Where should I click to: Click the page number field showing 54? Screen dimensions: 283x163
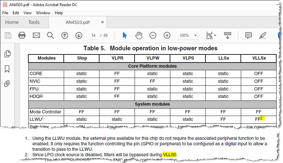[x=93, y=35]
